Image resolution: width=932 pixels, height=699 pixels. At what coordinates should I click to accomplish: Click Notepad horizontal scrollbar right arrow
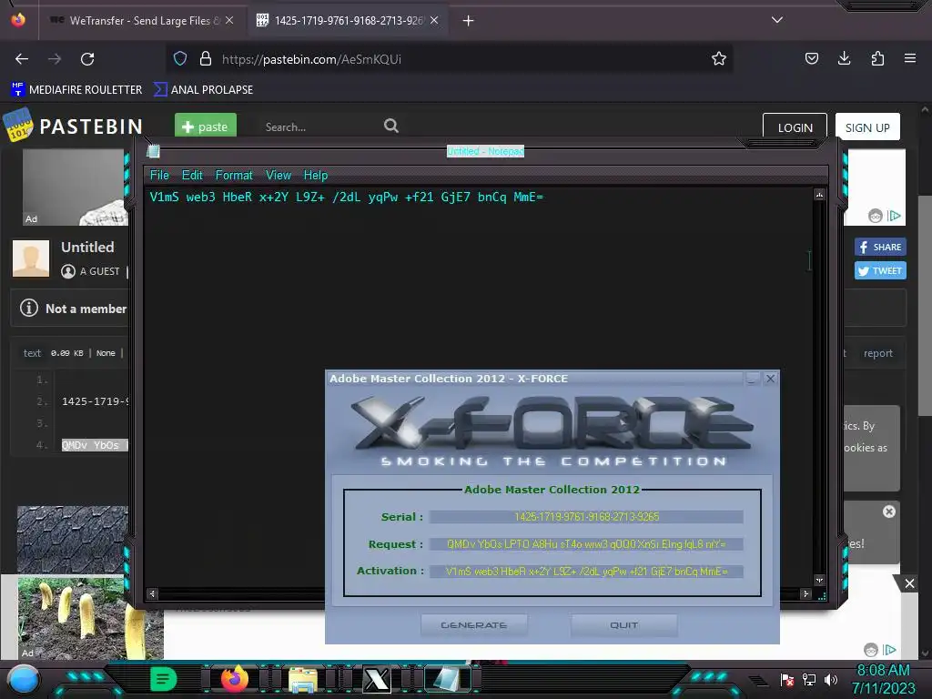pyautogui.click(x=805, y=593)
